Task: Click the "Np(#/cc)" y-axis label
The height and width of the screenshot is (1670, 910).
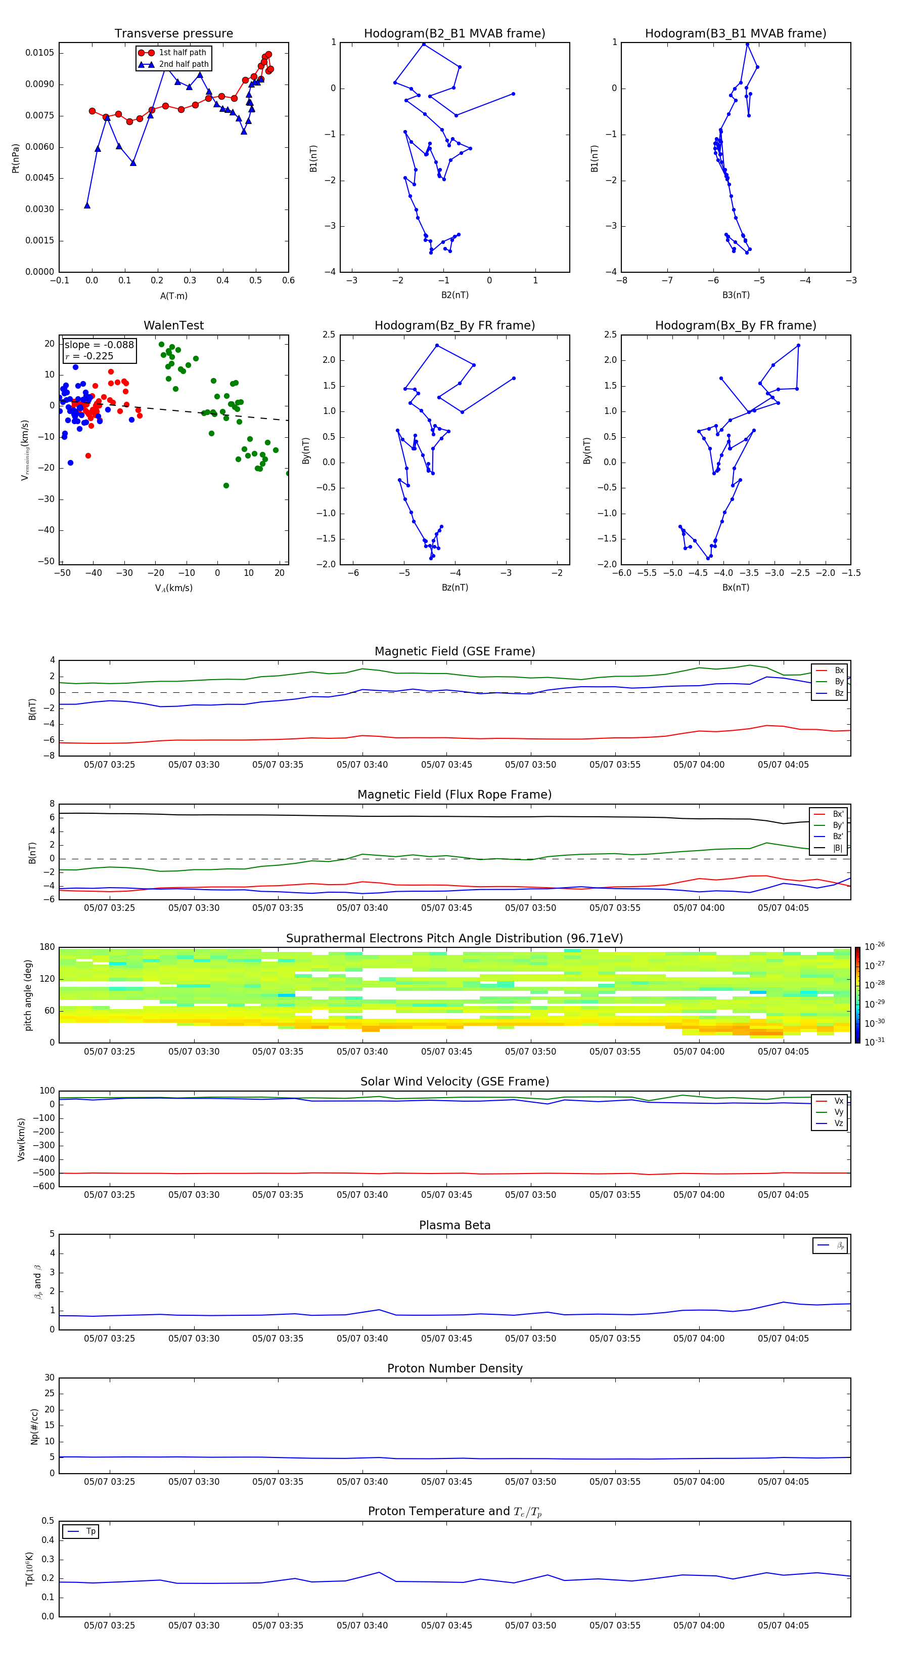Action: [34, 1426]
